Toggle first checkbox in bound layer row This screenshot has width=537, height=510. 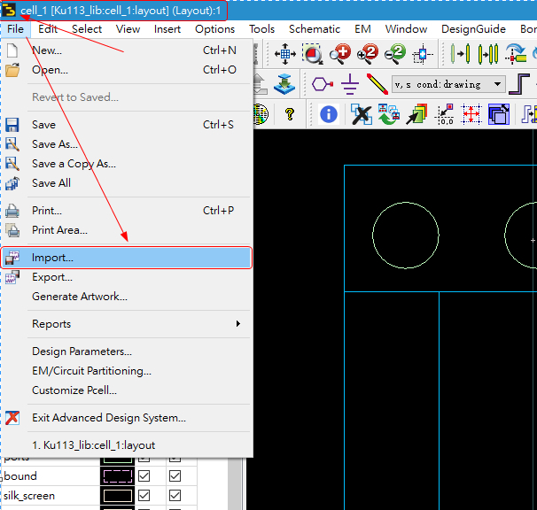click(144, 476)
